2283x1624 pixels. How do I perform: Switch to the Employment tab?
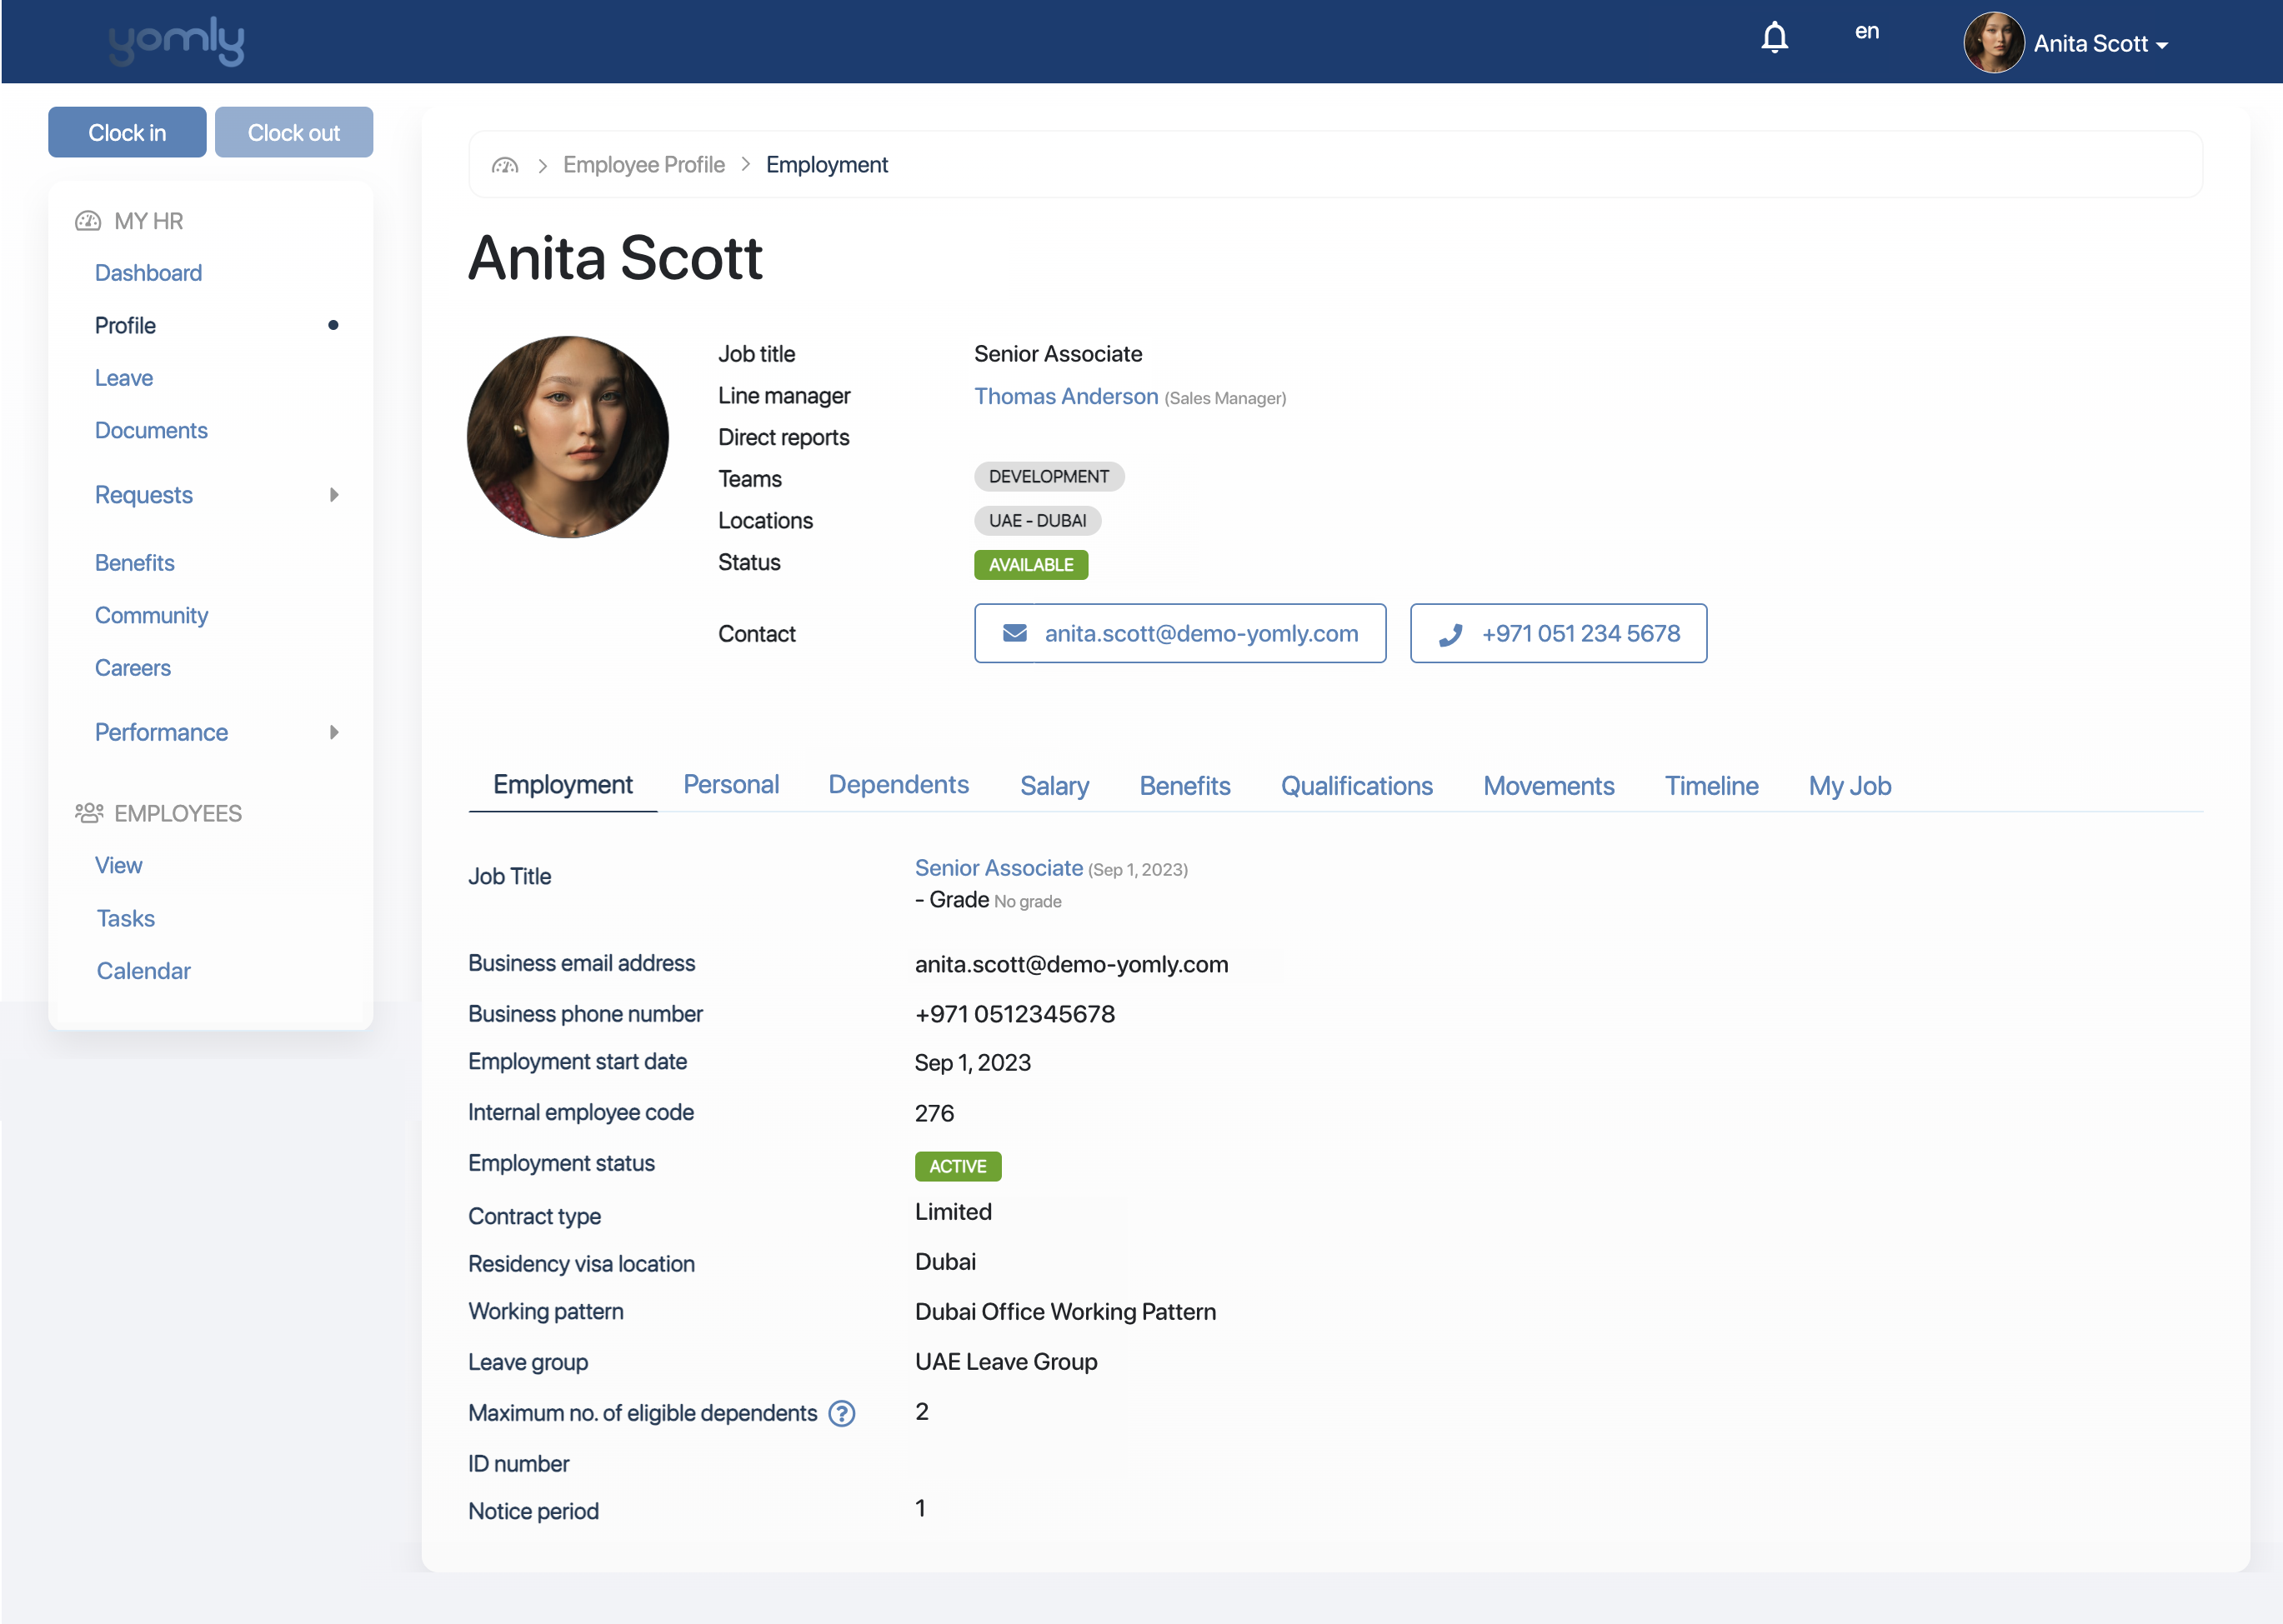[x=563, y=785]
